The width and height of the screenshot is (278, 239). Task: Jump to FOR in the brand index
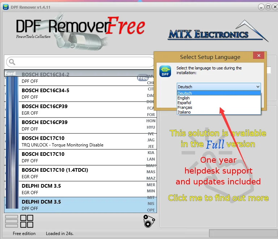click(x=151, y=115)
